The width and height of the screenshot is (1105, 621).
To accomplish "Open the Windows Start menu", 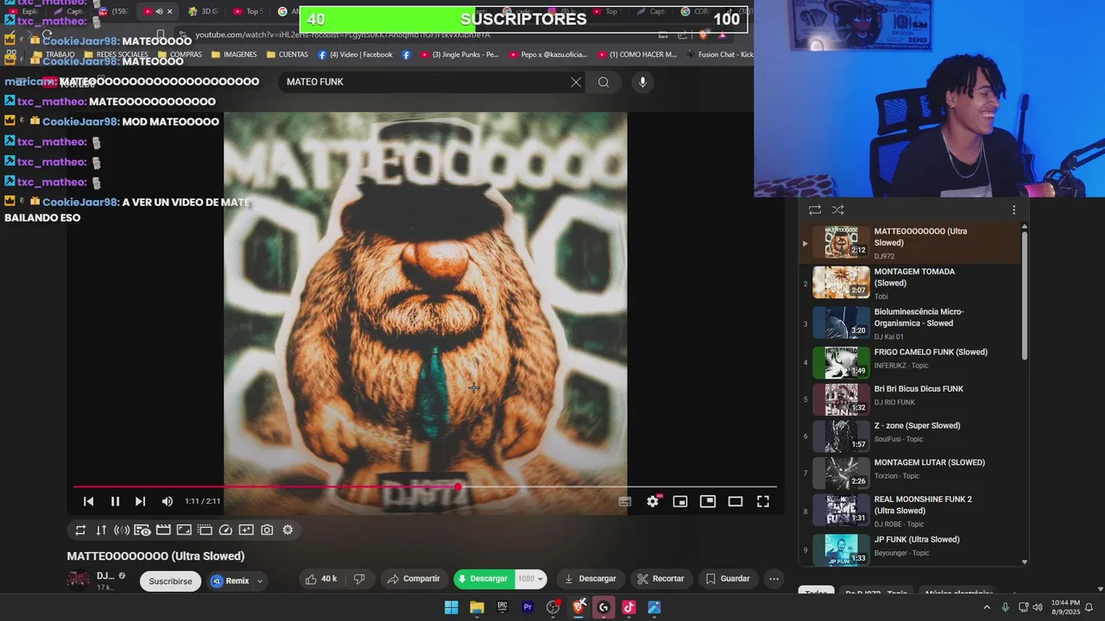I will click(x=451, y=607).
